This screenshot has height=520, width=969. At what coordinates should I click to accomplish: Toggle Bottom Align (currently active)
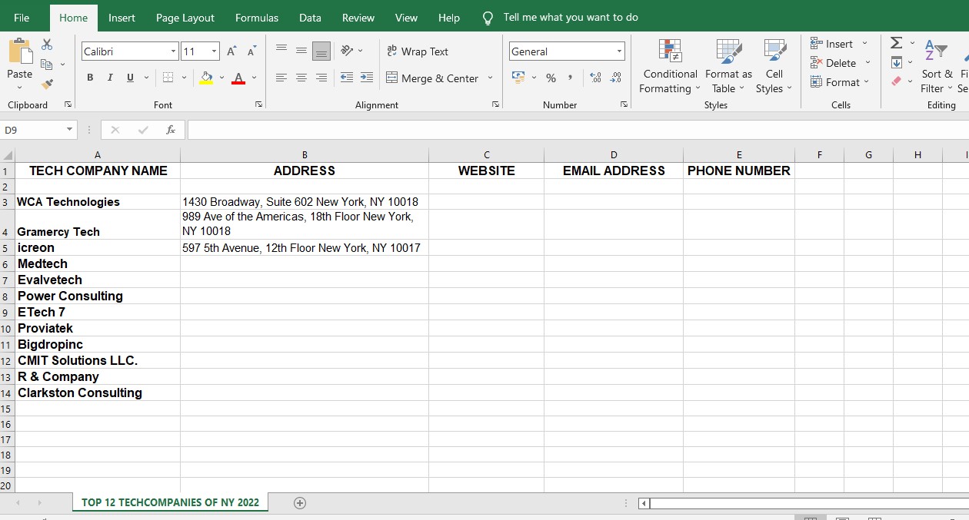321,51
